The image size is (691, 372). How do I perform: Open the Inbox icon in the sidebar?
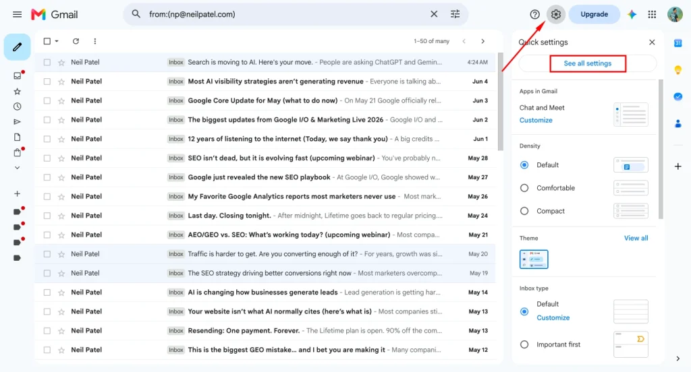pyautogui.click(x=17, y=75)
